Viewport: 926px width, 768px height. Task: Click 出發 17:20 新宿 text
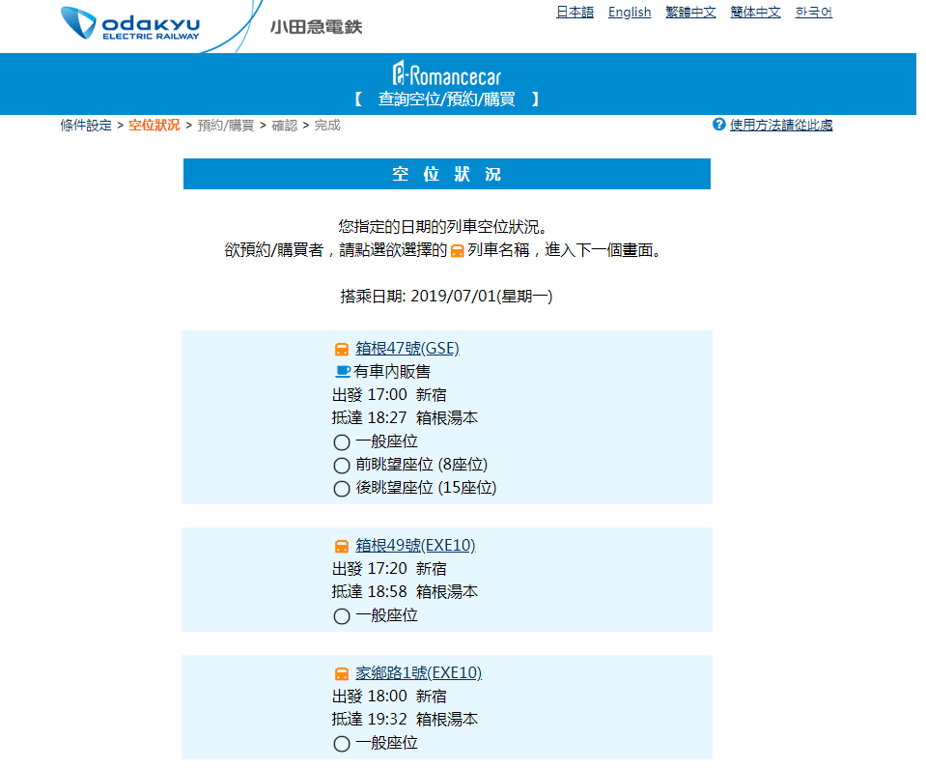(x=389, y=568)
